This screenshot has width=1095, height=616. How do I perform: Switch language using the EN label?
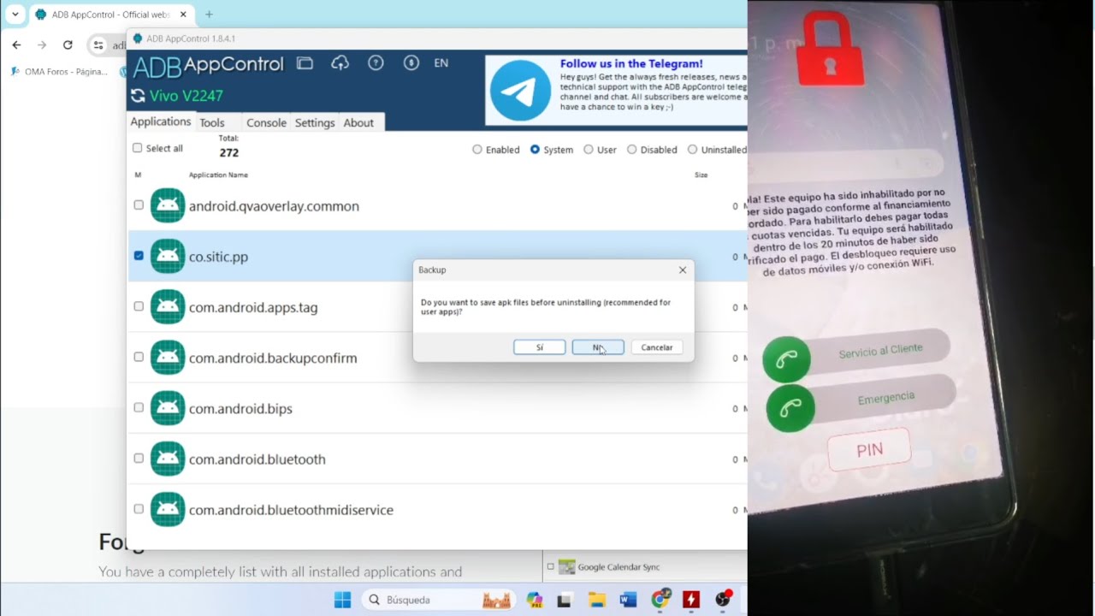(441, 62)
